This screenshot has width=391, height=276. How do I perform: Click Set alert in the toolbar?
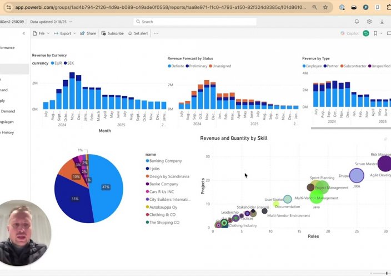click(x=138, y=33)
